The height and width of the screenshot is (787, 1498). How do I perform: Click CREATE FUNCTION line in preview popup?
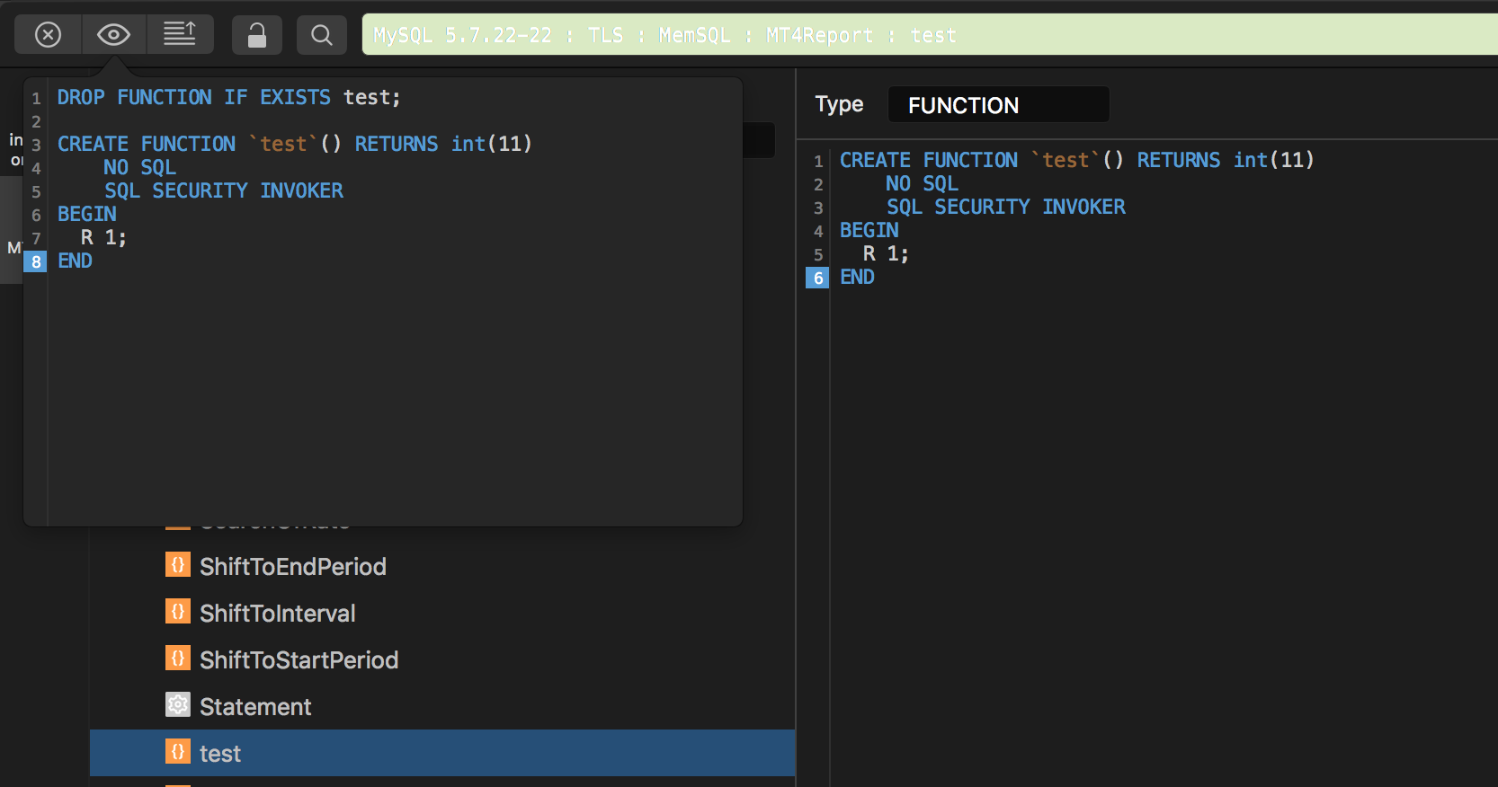pos(295,144)
